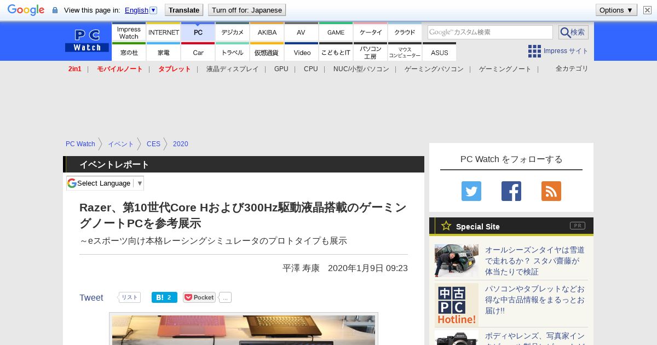Open the オールシーズンタイヤ article link
Screen dimensions: 657x345
pos(535,261)
